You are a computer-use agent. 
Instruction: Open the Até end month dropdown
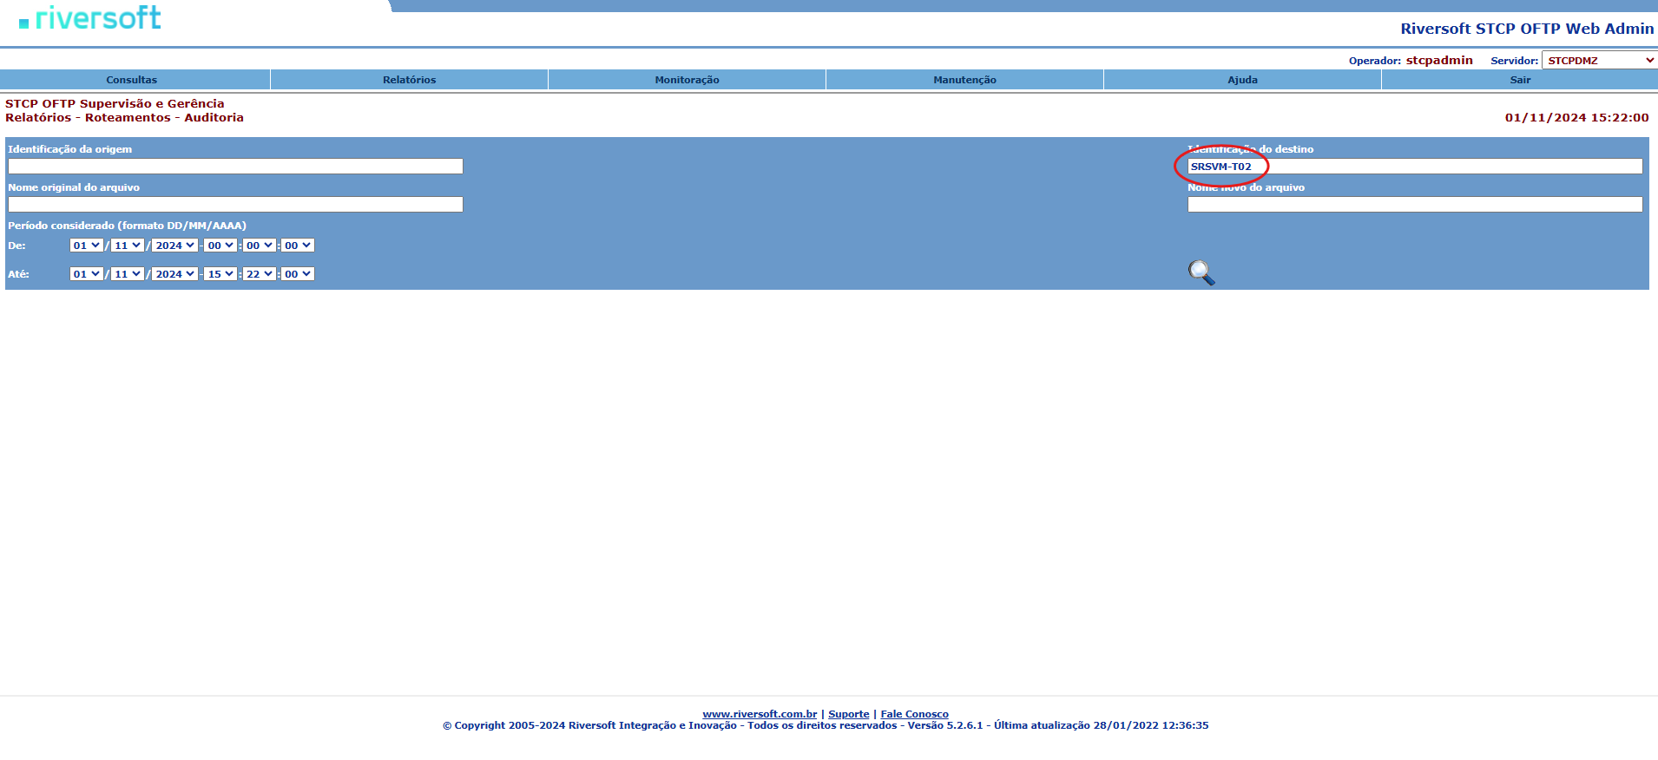(x=127, y=274)
